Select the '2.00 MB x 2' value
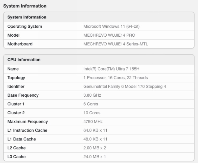Image resolution: width=198 pixels, height=163 pixels. coord(95,148)
